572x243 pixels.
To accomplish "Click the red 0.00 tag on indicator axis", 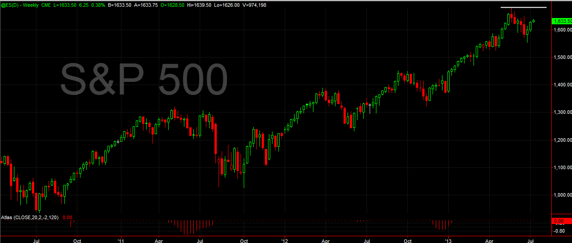I will click(562, 221).
